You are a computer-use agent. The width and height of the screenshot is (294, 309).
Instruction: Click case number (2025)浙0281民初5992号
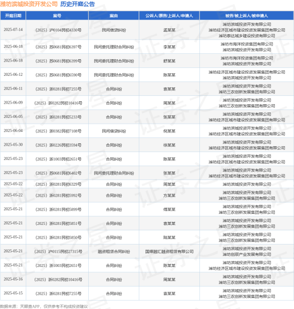(58, 196)
